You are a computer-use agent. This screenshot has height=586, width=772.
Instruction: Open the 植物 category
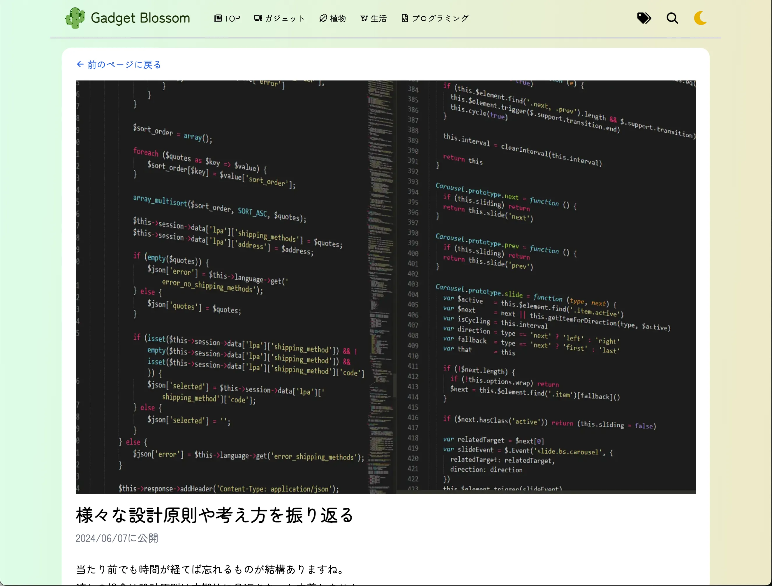338,18
